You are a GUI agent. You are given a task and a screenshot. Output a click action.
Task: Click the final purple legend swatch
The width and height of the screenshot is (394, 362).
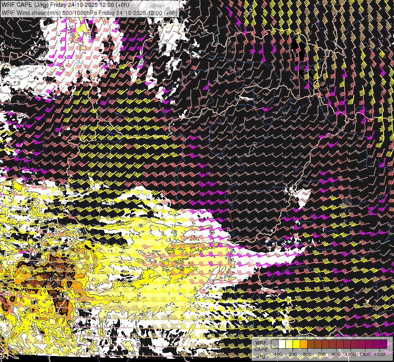(383, 344)
